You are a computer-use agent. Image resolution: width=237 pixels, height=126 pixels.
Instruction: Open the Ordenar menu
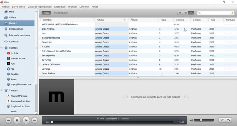pos(72,7)
